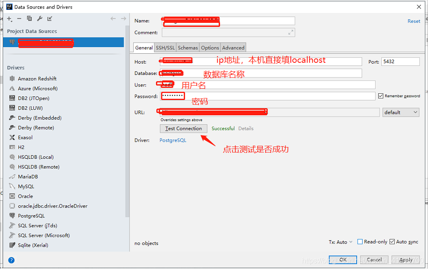This screenshot has height=269, width=428.
Task: Select DB2 (LUW) driver icon
Action: (12, 108)
